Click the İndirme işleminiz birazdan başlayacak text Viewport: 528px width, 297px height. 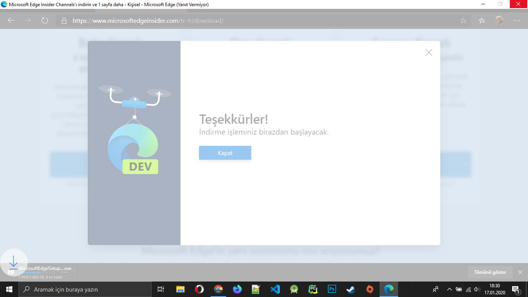click(264, 132)
